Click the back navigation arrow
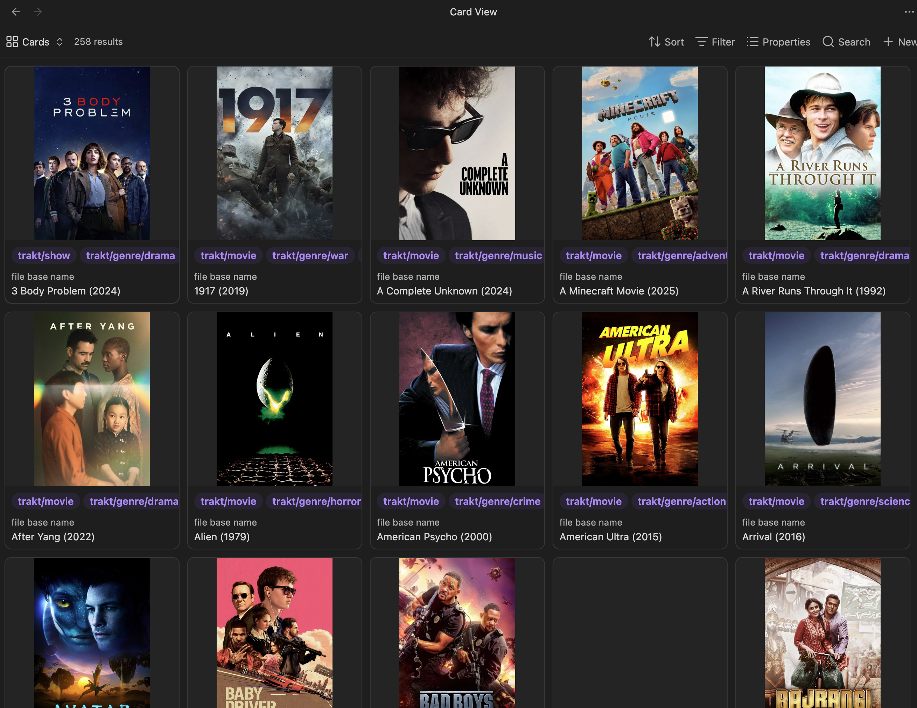 16,12
